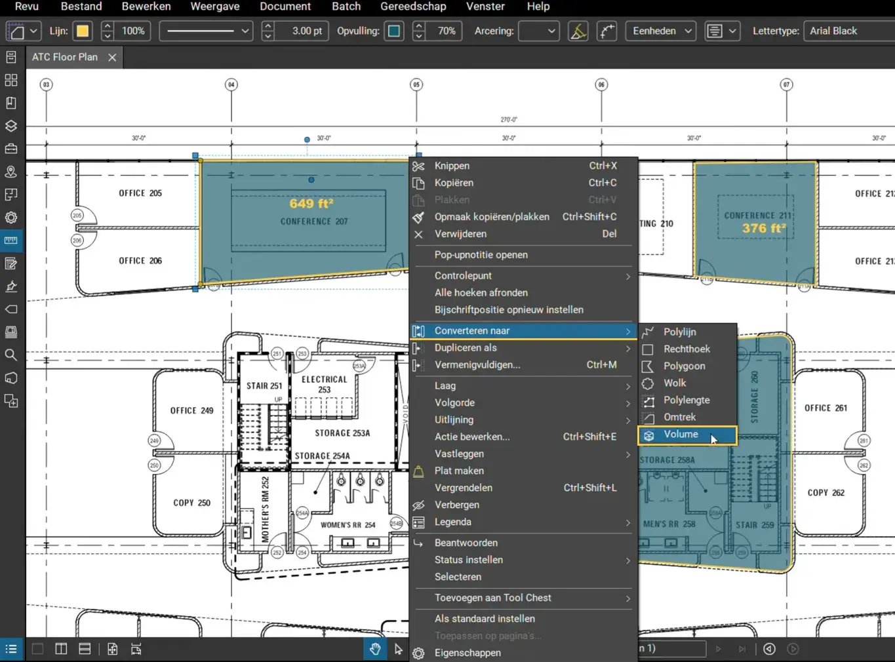Open the Layers panel icon
895x662 pixels.
click(11, 126)
